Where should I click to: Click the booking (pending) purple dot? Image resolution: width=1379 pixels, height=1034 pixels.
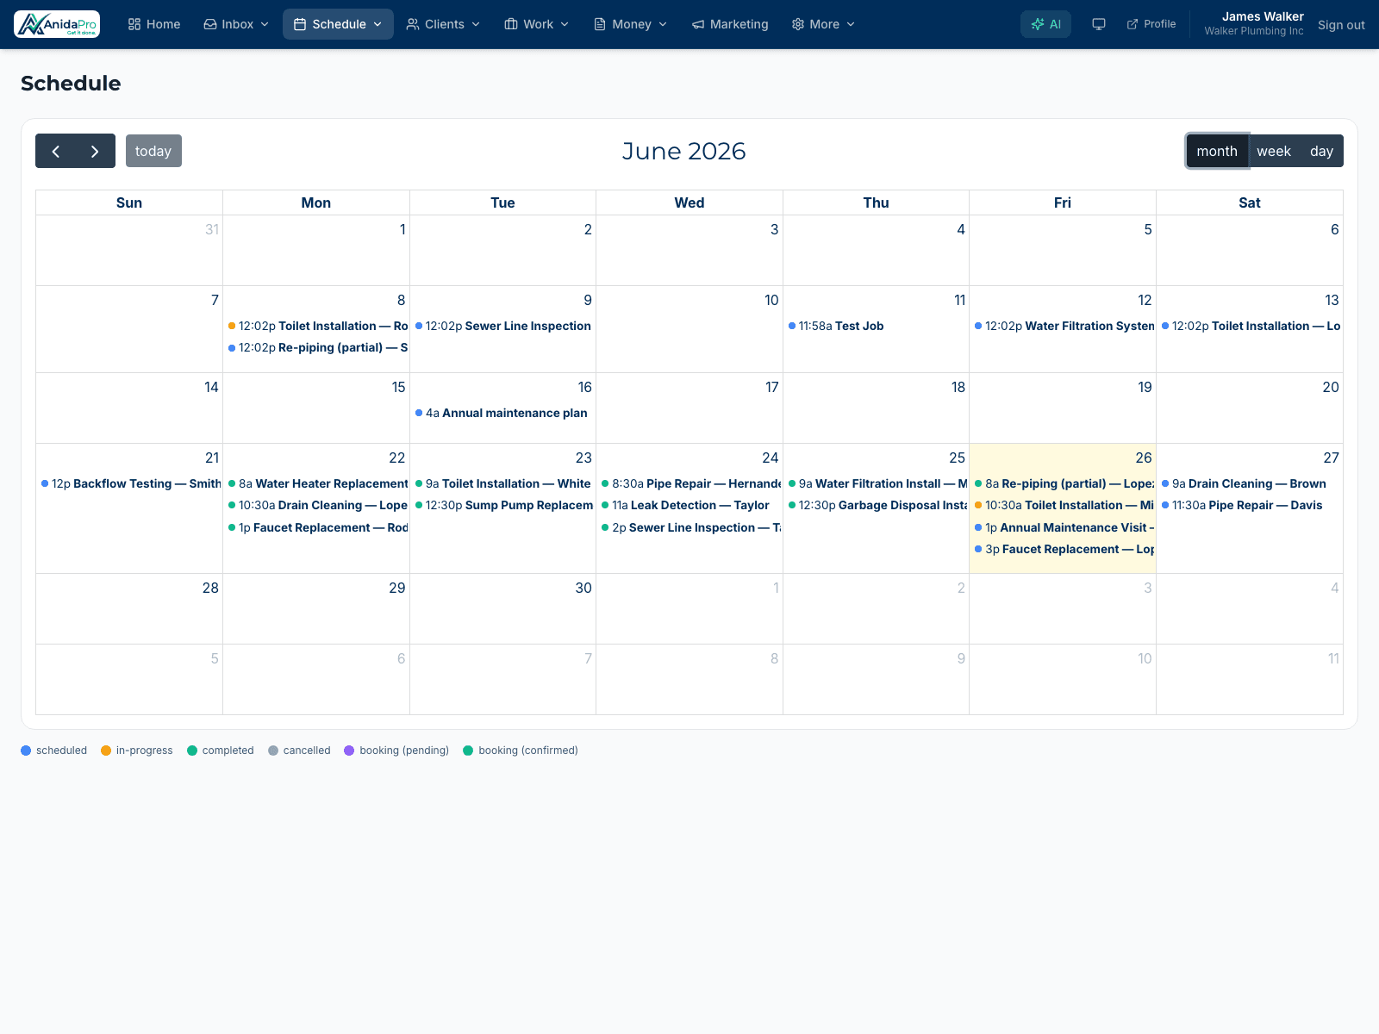349,751
